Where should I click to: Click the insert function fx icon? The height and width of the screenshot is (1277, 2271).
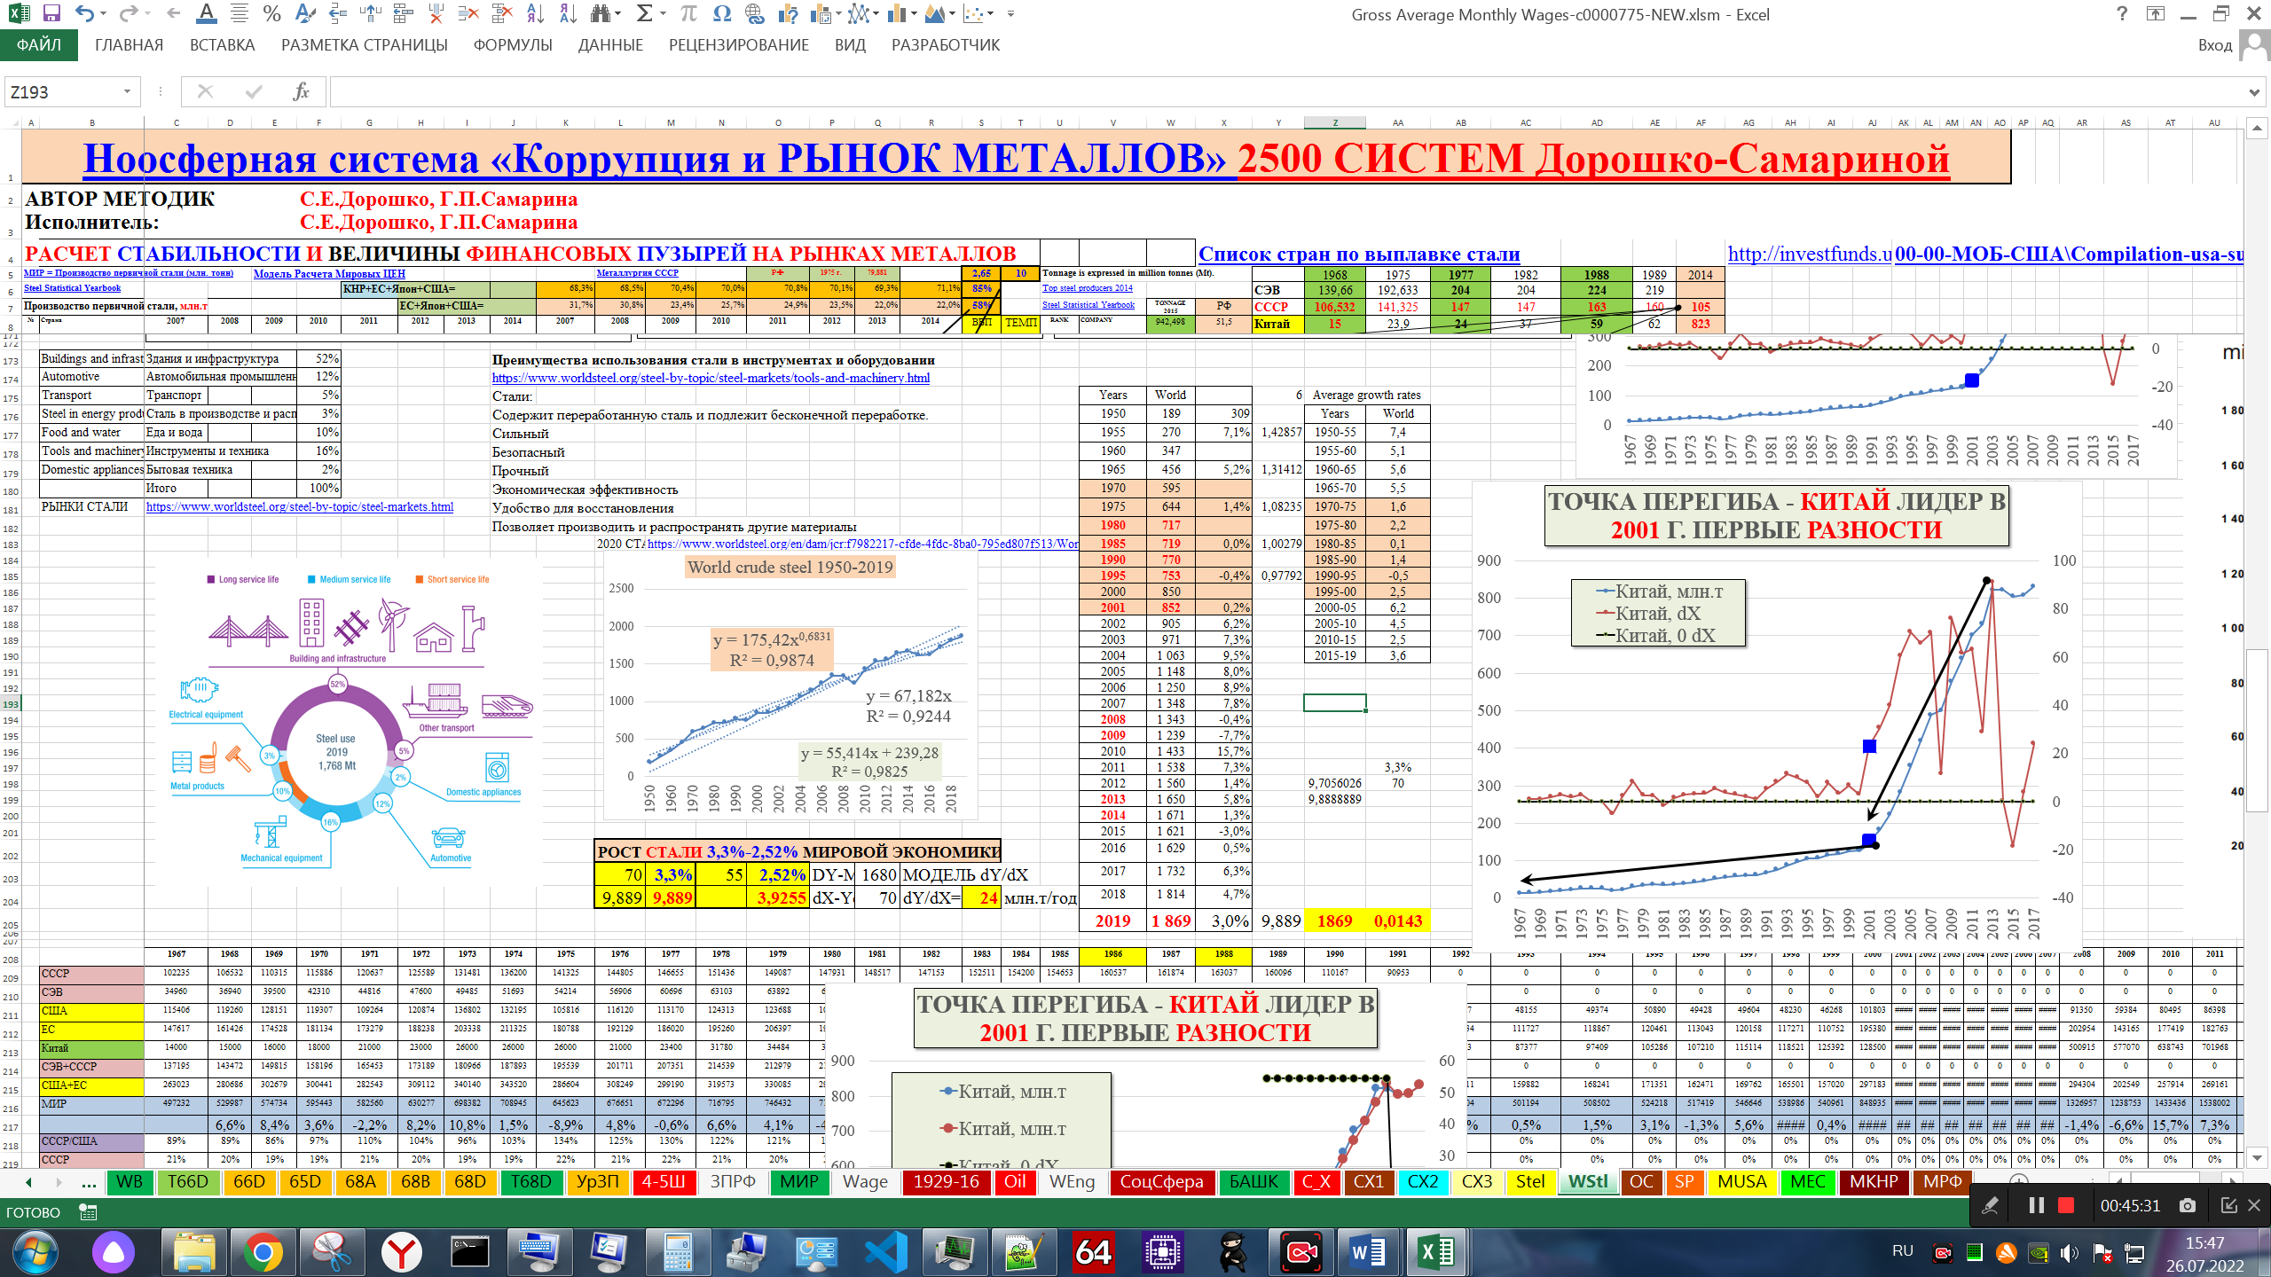click(x=301, y=91)
